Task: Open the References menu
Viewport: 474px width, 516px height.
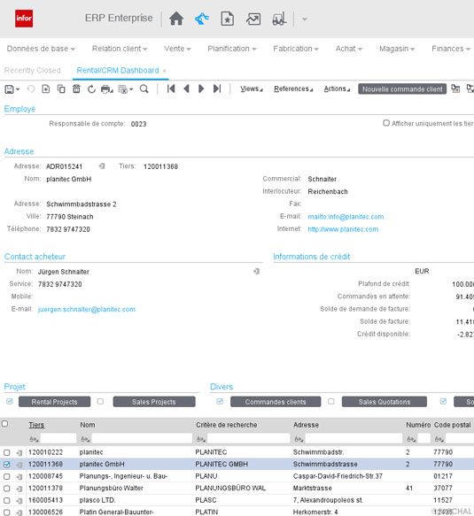Action: click(293, 89)
